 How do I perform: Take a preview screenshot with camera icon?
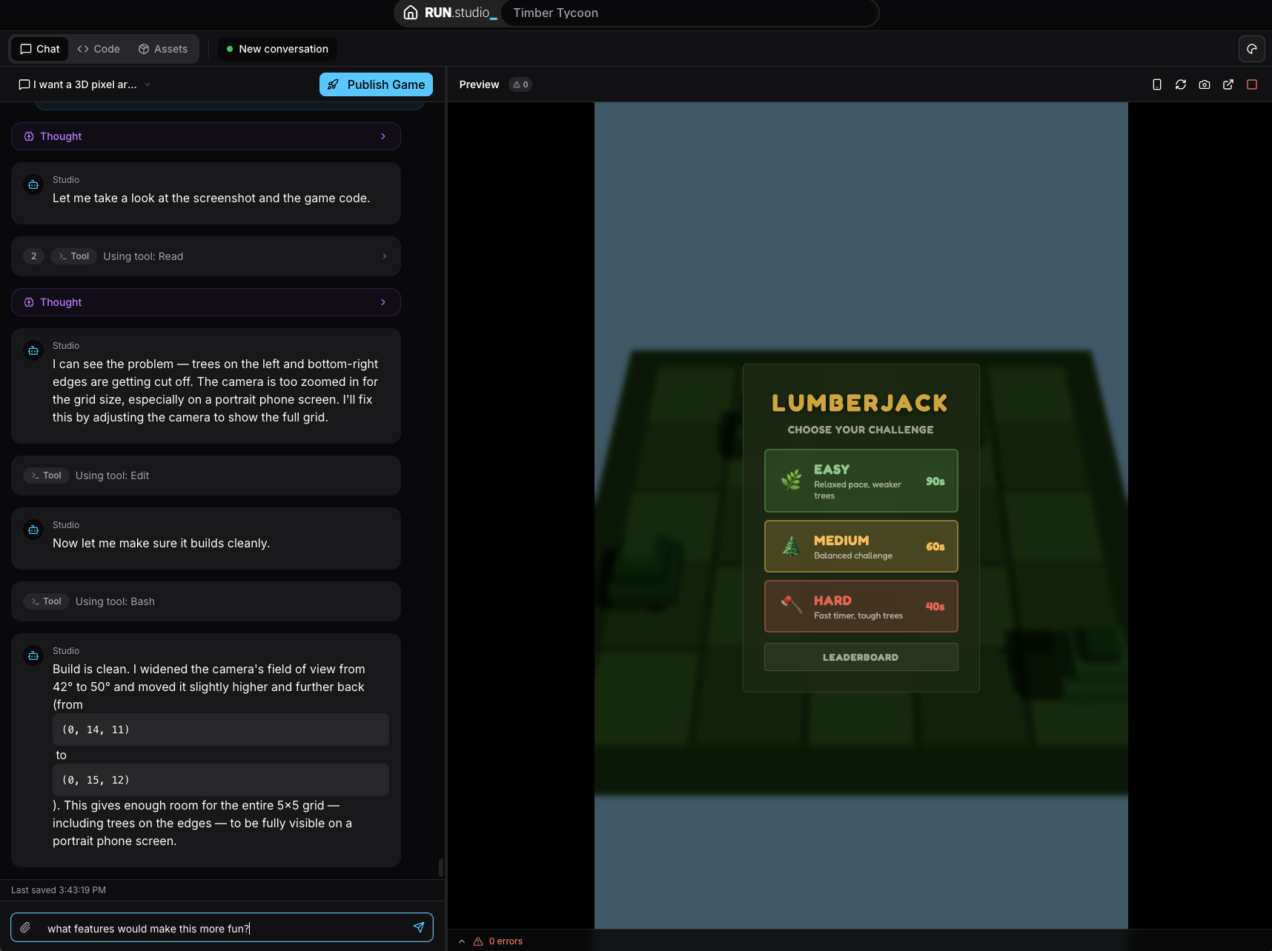click(1205, 84)
